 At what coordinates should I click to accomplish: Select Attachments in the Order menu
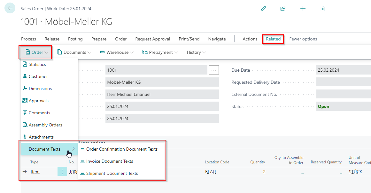pos(41,137)
